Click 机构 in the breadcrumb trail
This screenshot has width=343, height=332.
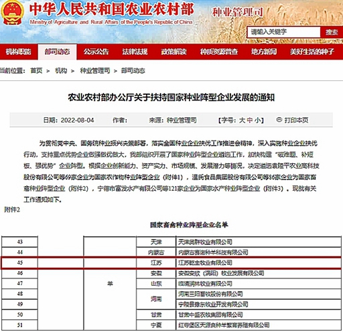[x=61, y=71]
